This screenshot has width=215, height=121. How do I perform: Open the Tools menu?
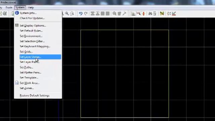tap(9, 7)
